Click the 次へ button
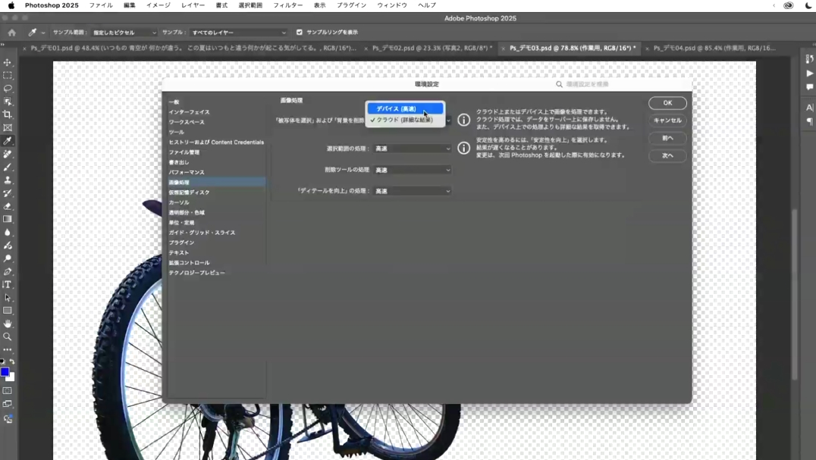Viewport: 816px width, 460px height. click(667, 156)
